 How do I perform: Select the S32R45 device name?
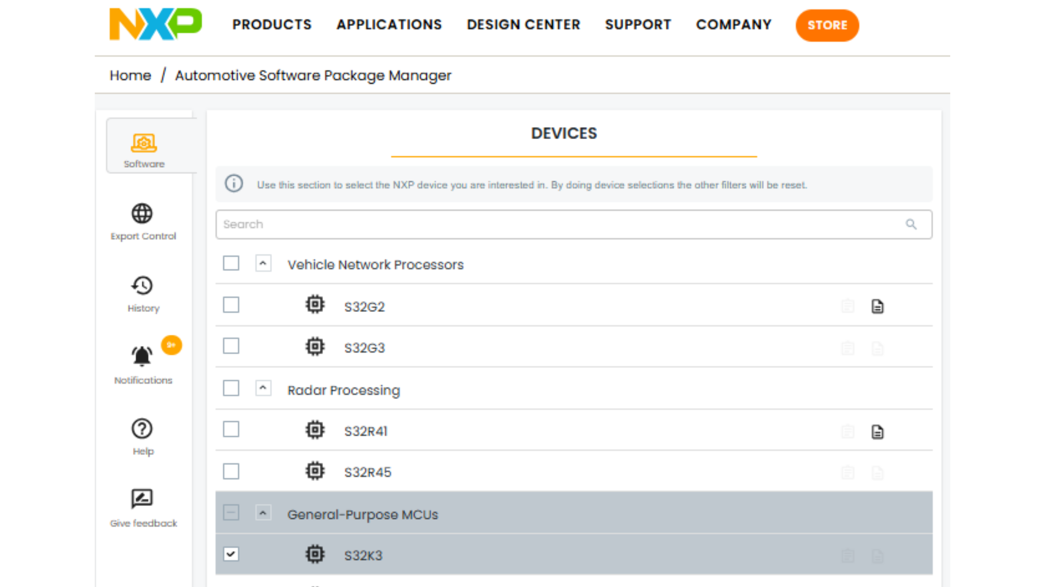pyautogui.click(x=367, y=472)
